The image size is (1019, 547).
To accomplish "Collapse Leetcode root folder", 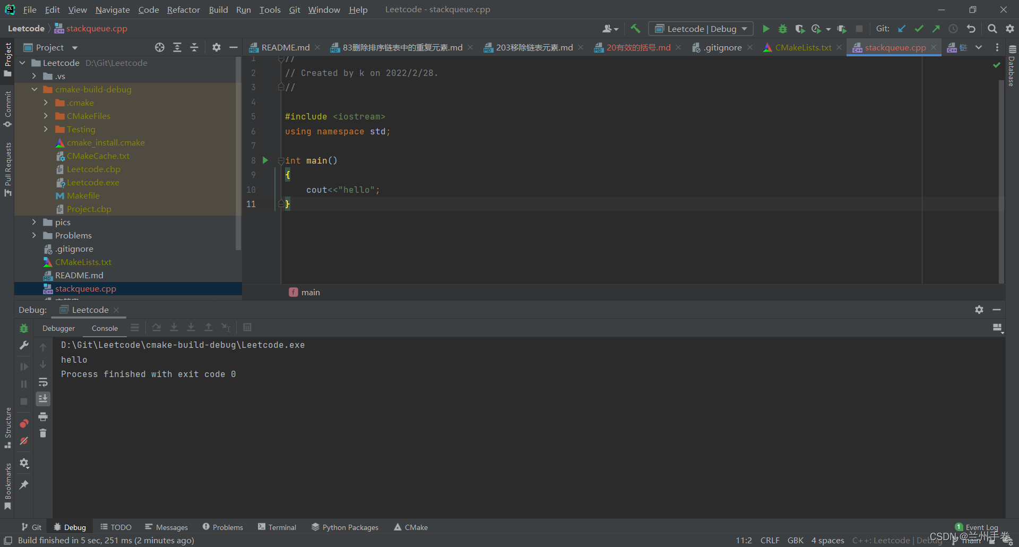I will (x=23, y=63).
